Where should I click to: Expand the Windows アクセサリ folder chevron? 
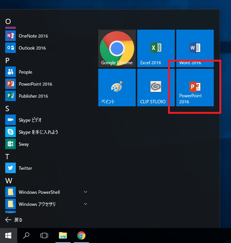click(x=85, y=204)
